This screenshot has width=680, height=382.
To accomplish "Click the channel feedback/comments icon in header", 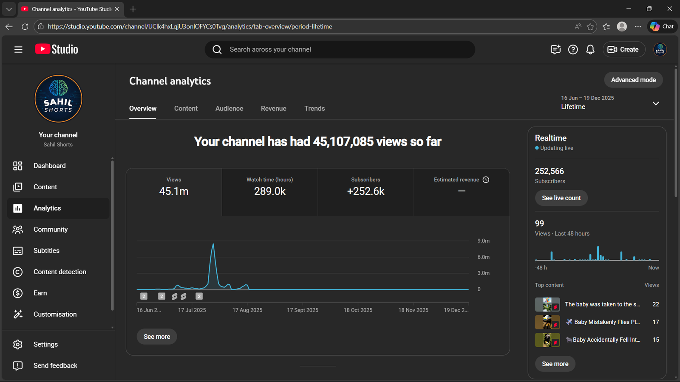I will click(x=555, y=50).
